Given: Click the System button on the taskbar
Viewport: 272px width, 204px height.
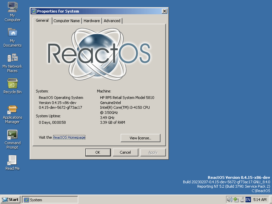Looking at the screenshot, I should [x=49, y=200].
